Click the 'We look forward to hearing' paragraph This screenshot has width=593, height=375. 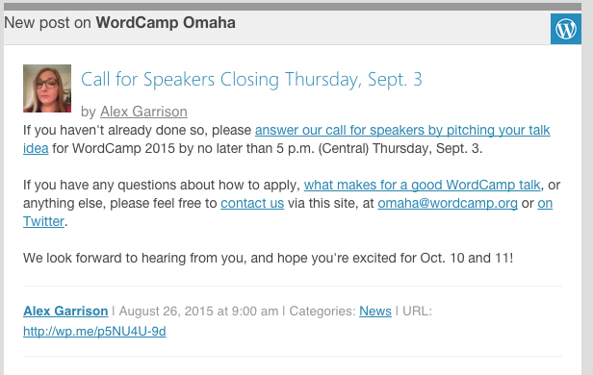(268, 258)
